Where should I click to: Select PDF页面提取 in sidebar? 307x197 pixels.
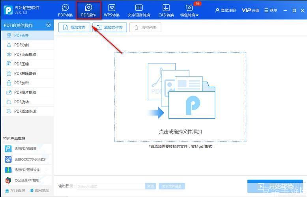coord(27,54)
